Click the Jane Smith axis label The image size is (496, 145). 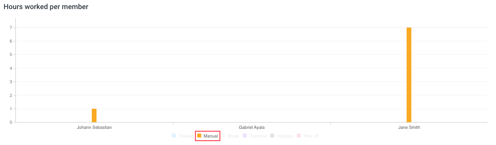(409, 128)
